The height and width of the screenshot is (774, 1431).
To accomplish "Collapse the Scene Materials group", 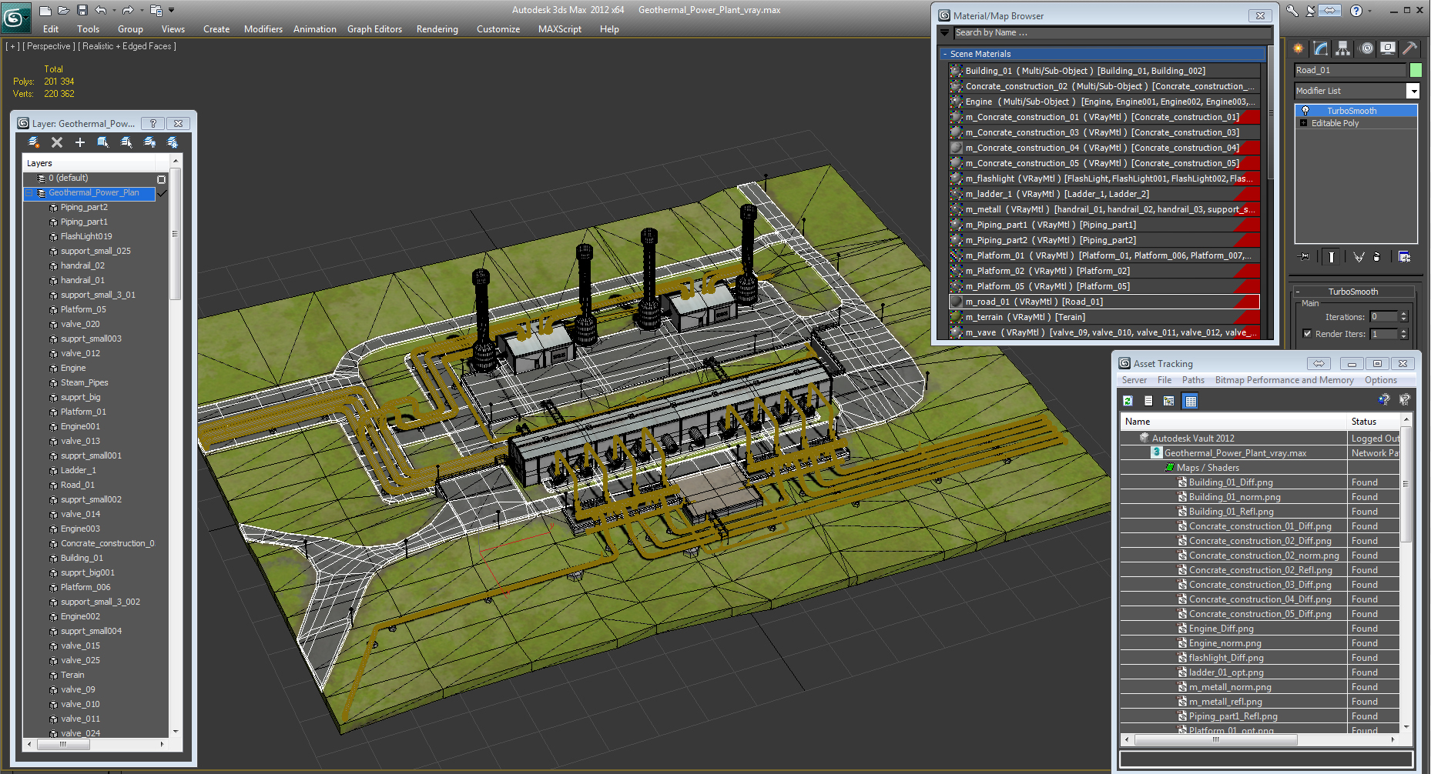I will click(945, 54).
